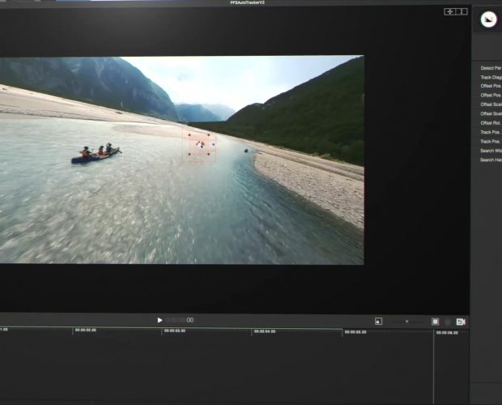Click the PFSAutoTrackerV2 window title

[248, 2]
